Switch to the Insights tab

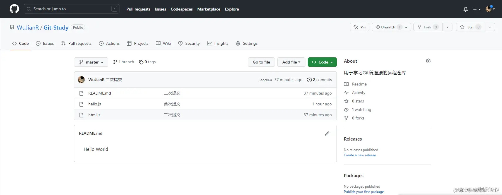[x=218, y=43]
